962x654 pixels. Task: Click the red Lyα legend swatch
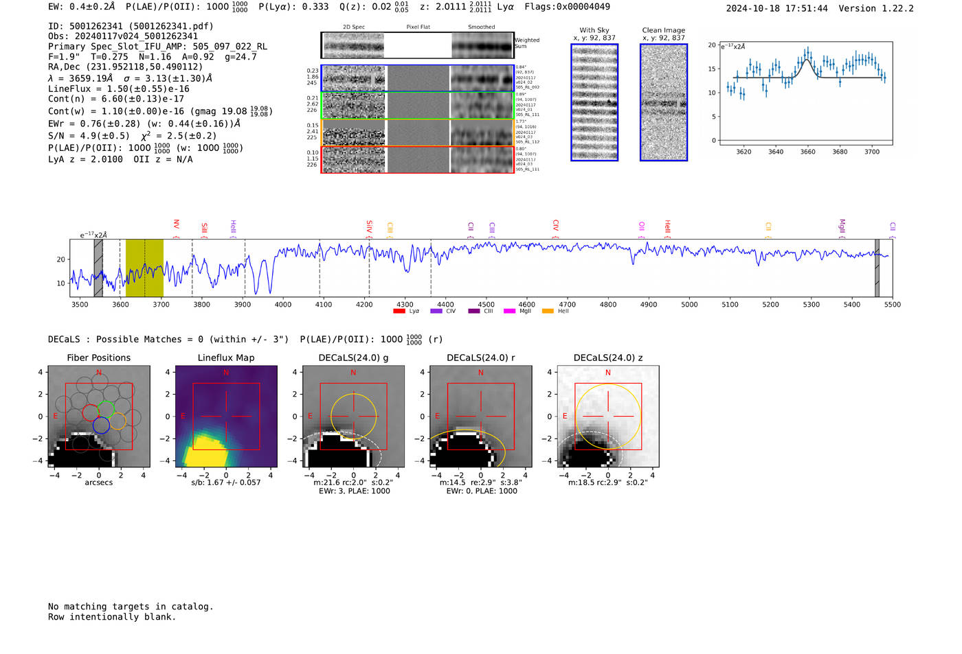tap(399, 312)
